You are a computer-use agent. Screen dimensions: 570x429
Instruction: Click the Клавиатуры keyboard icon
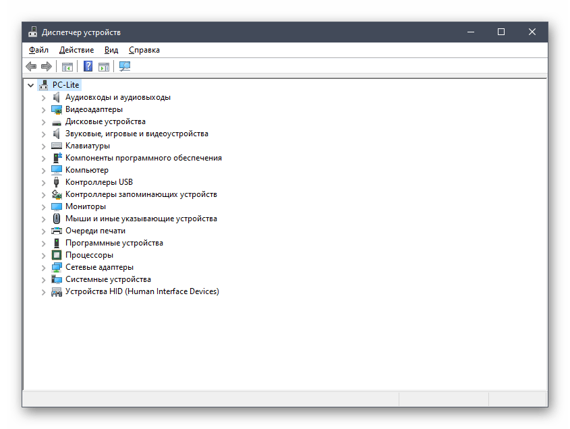click(x=57, y=146)
